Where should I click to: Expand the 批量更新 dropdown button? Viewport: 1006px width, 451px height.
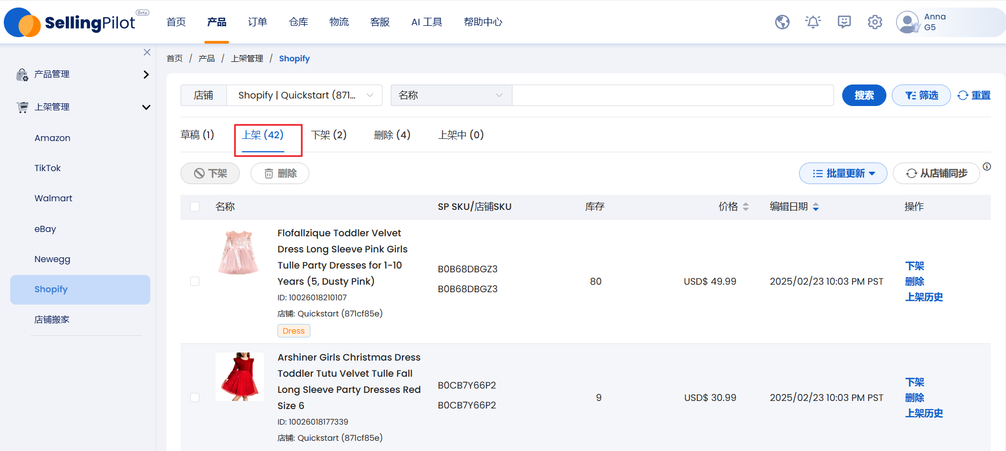click(843, 173)
